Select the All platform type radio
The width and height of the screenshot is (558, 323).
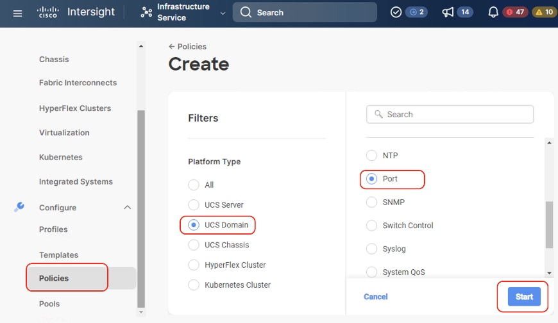(x=194, y=185)
